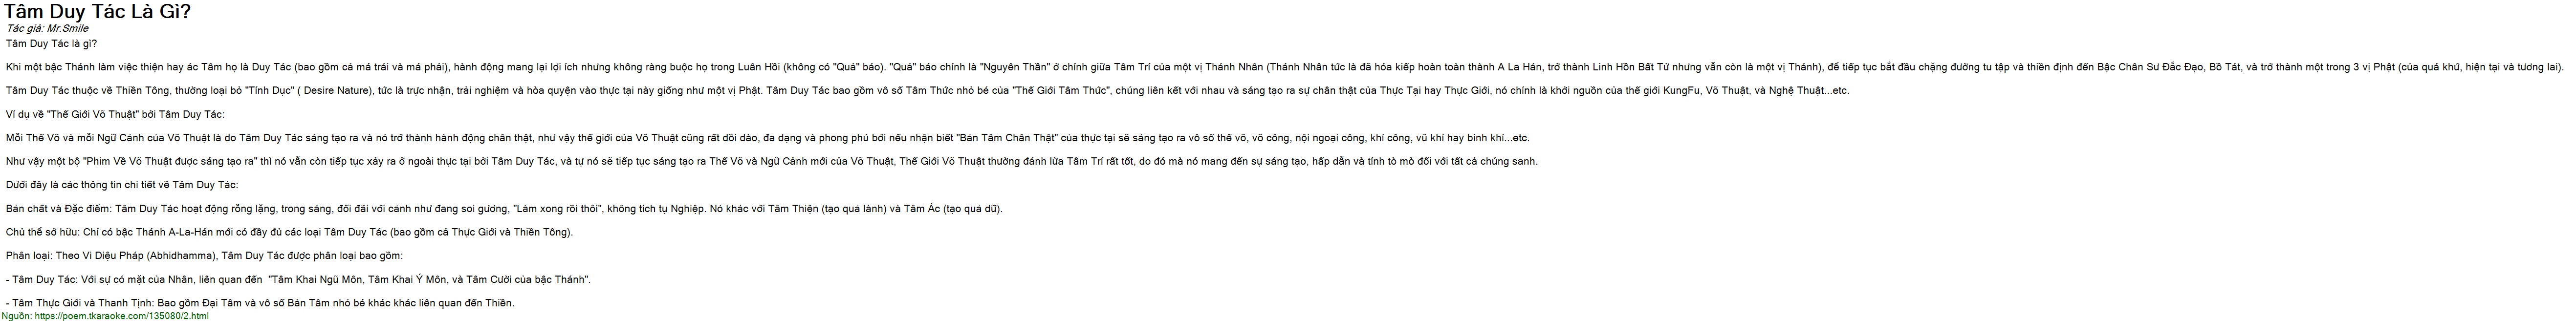Click the title 'Tâm Duy Tác Là Gì?'

(x=98, y=12)
